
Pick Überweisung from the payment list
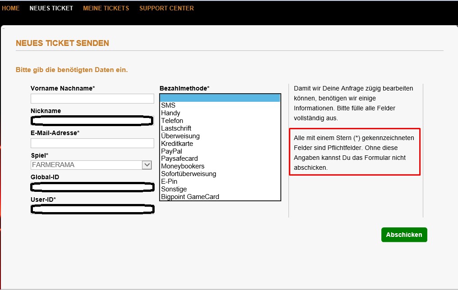[220, 136]
